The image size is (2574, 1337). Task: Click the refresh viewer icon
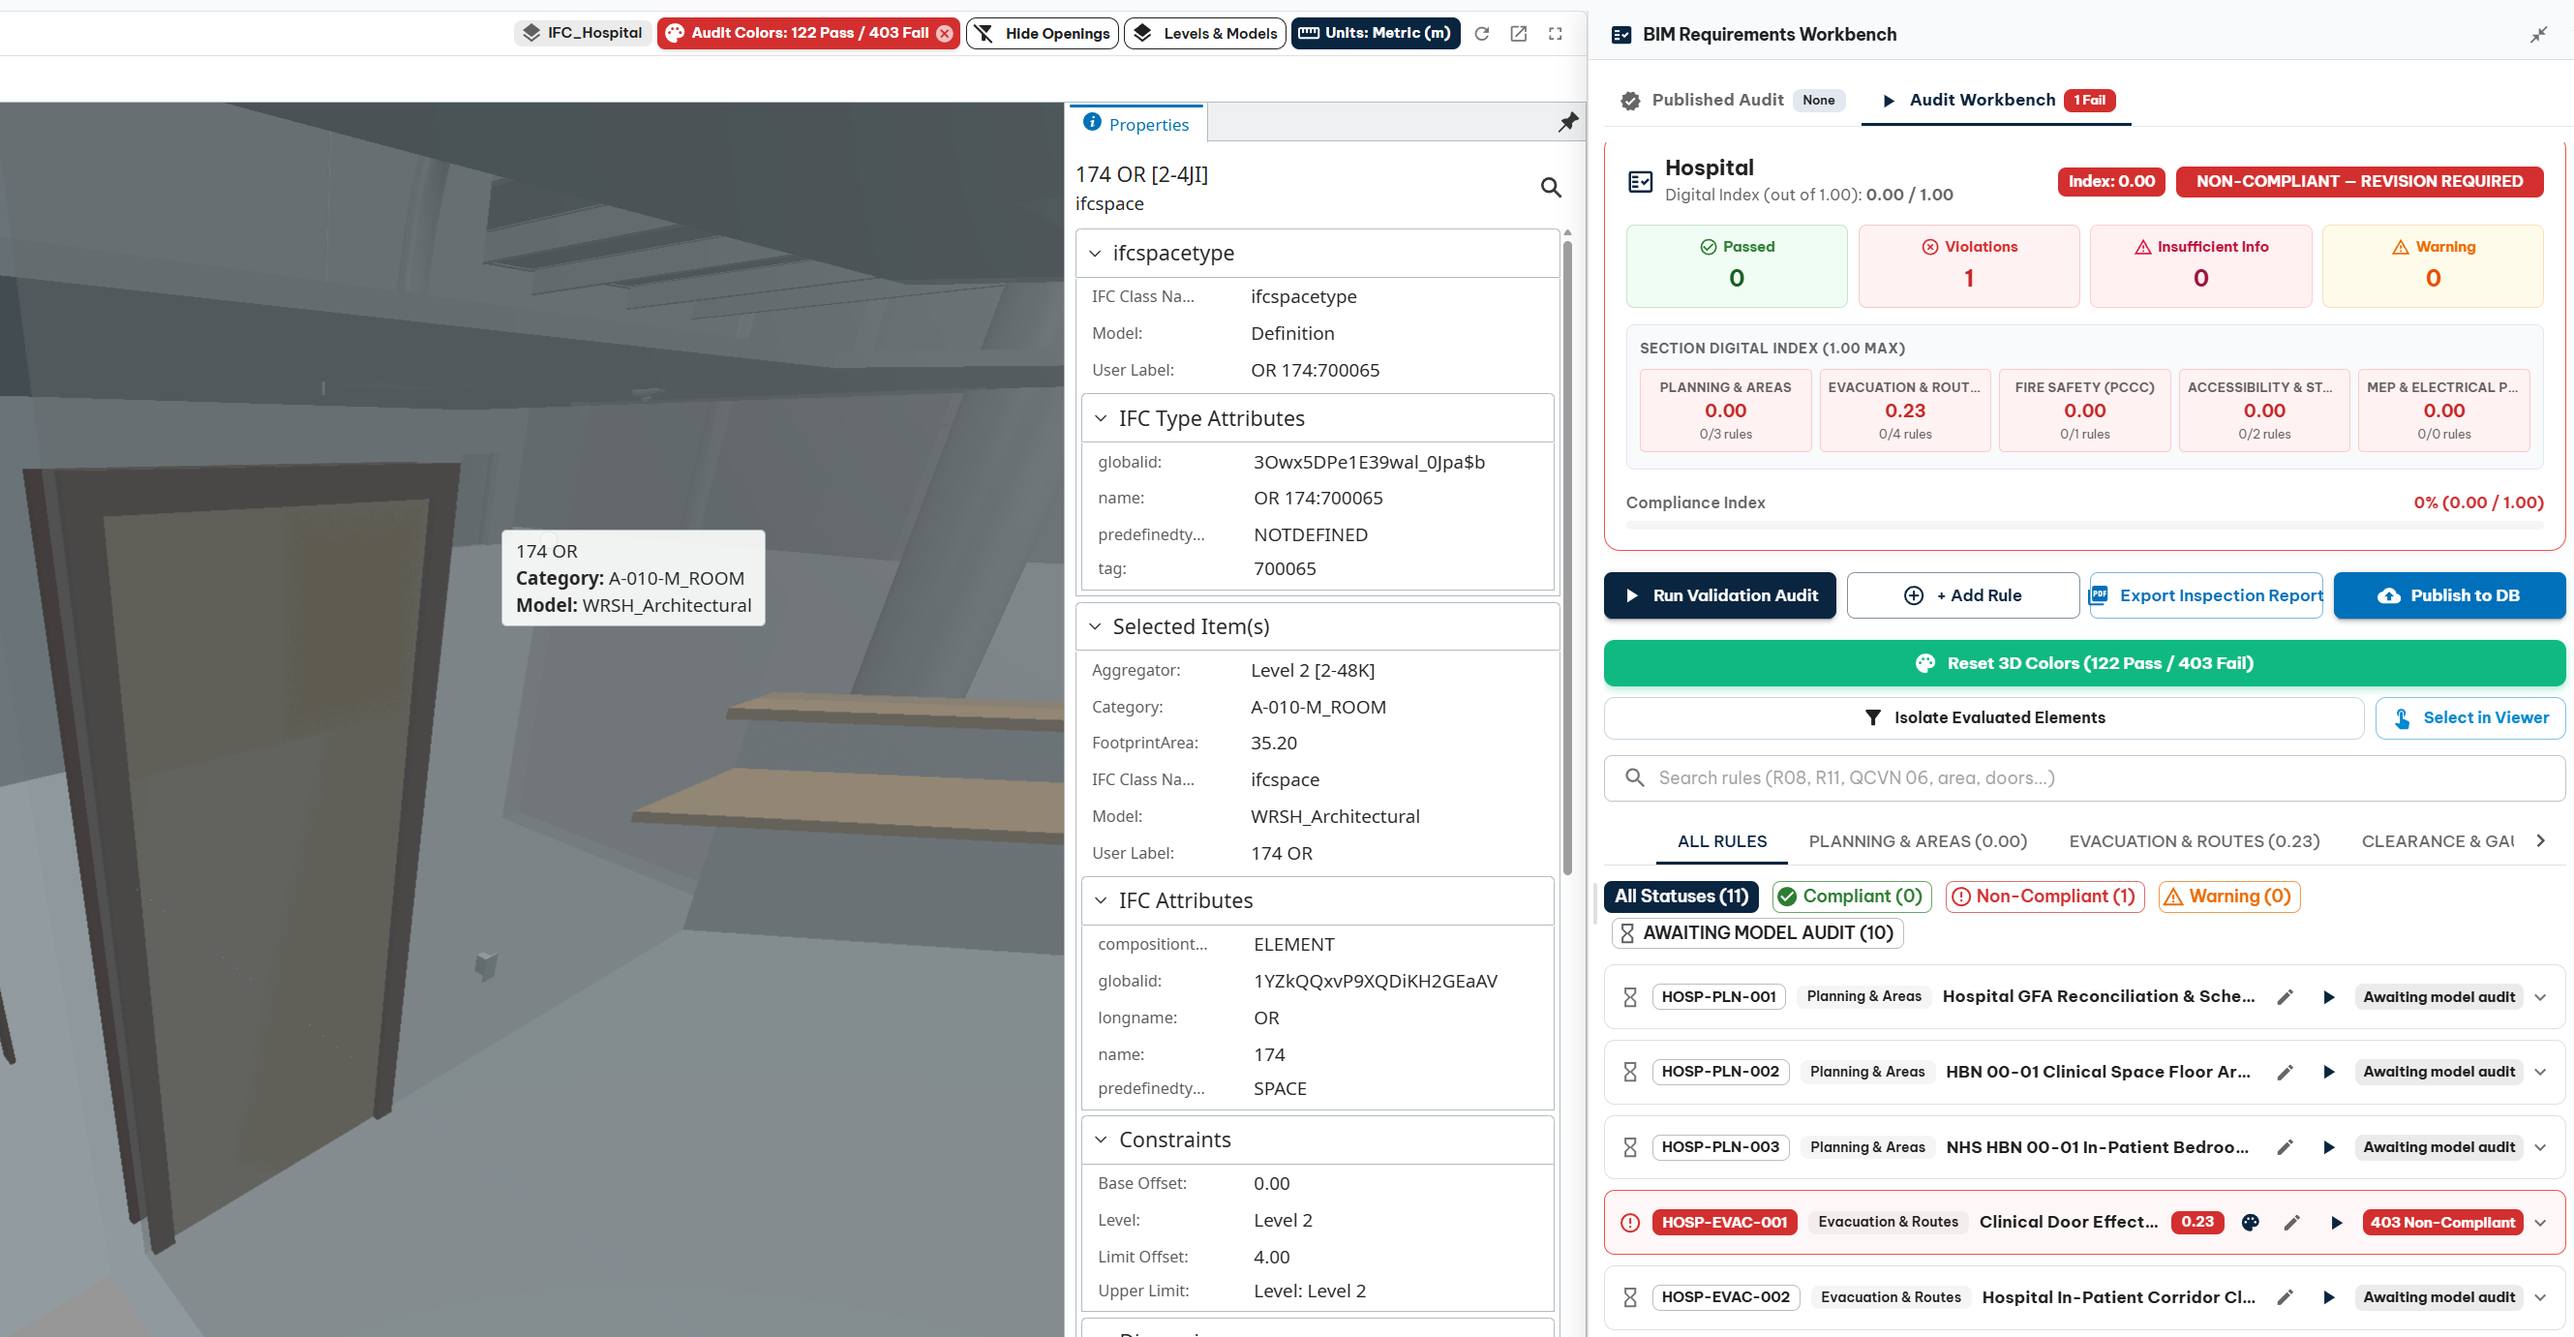(x=1482, y=34)
